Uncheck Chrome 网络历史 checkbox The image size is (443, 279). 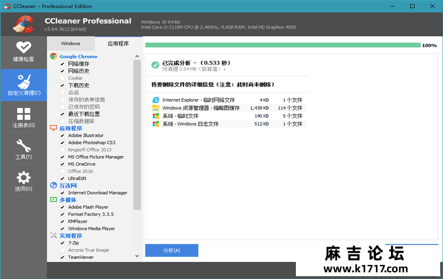(63, 71)
